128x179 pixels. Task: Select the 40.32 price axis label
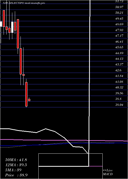[x=119, y=87]
